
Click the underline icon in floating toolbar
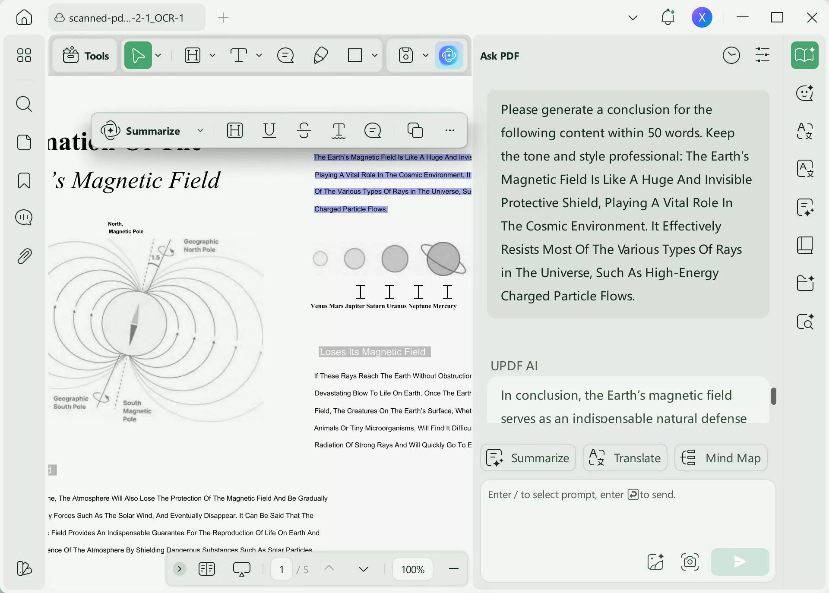pos(269,130)
